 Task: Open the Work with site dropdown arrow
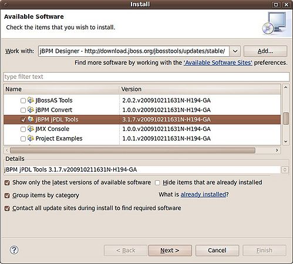click(x=235, y=51)
